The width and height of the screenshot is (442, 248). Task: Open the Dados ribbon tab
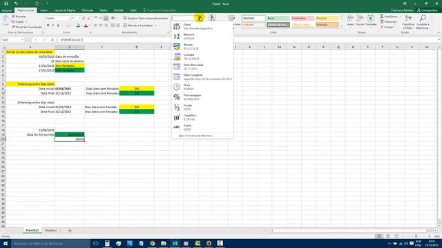pos(104,10)
